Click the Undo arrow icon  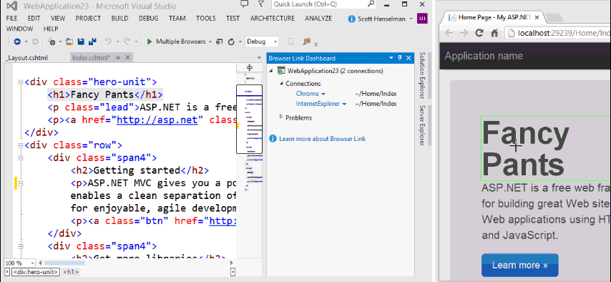tap(108, 42)
